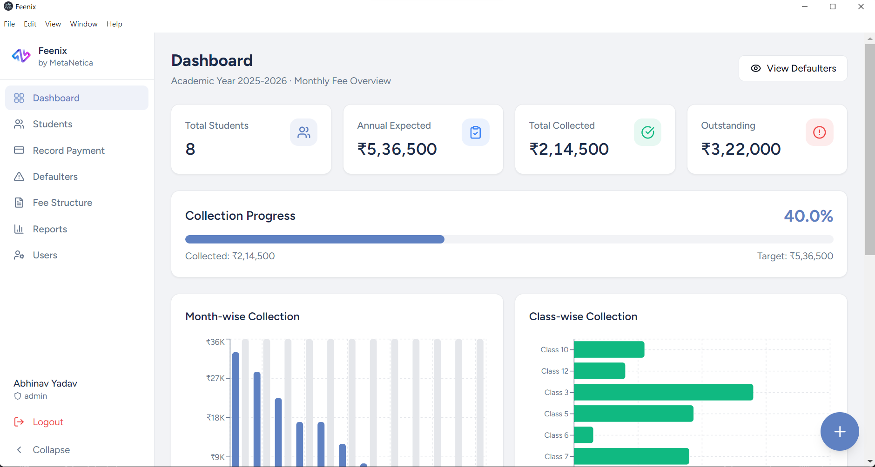Click the Fee Structure document icon
Image resolution: width=875 pixels, height=467 pixels.
click(19, 203)
